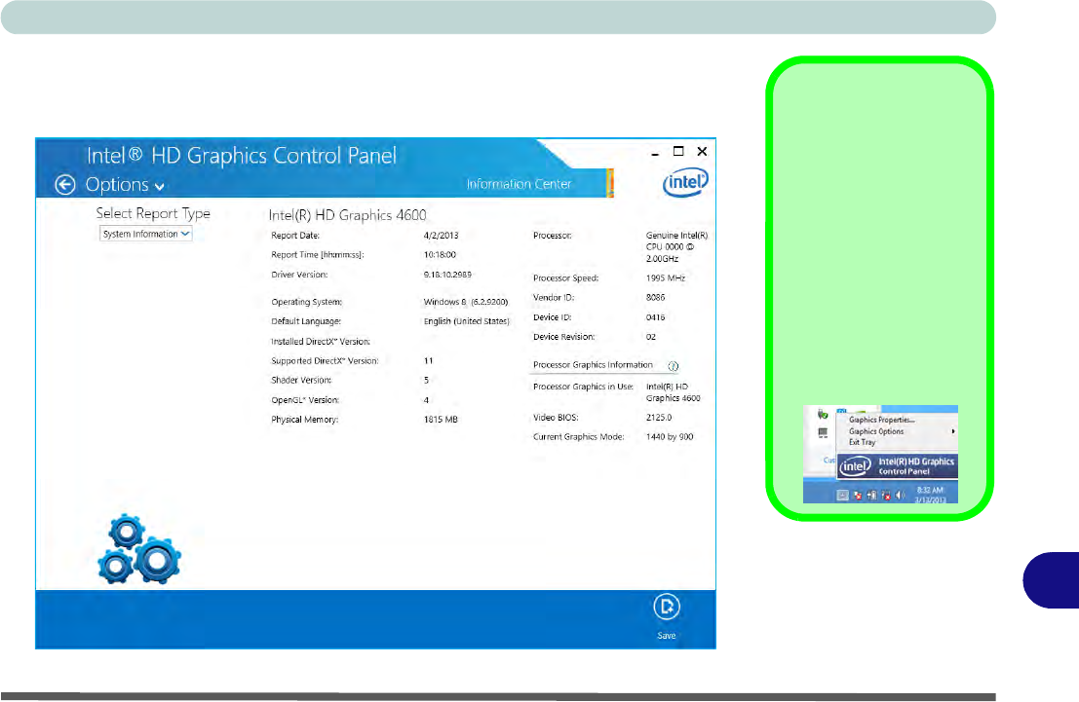Image resolution: width=1079 pixels, height=702 pixels.
Task: Click the Report Time value 10:18:00
Action: (x=440, y=254)
